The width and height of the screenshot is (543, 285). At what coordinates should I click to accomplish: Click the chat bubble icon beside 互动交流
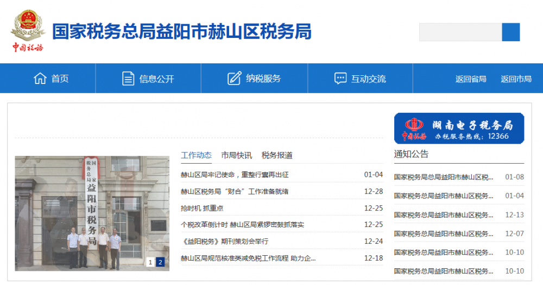pos(340,79)
